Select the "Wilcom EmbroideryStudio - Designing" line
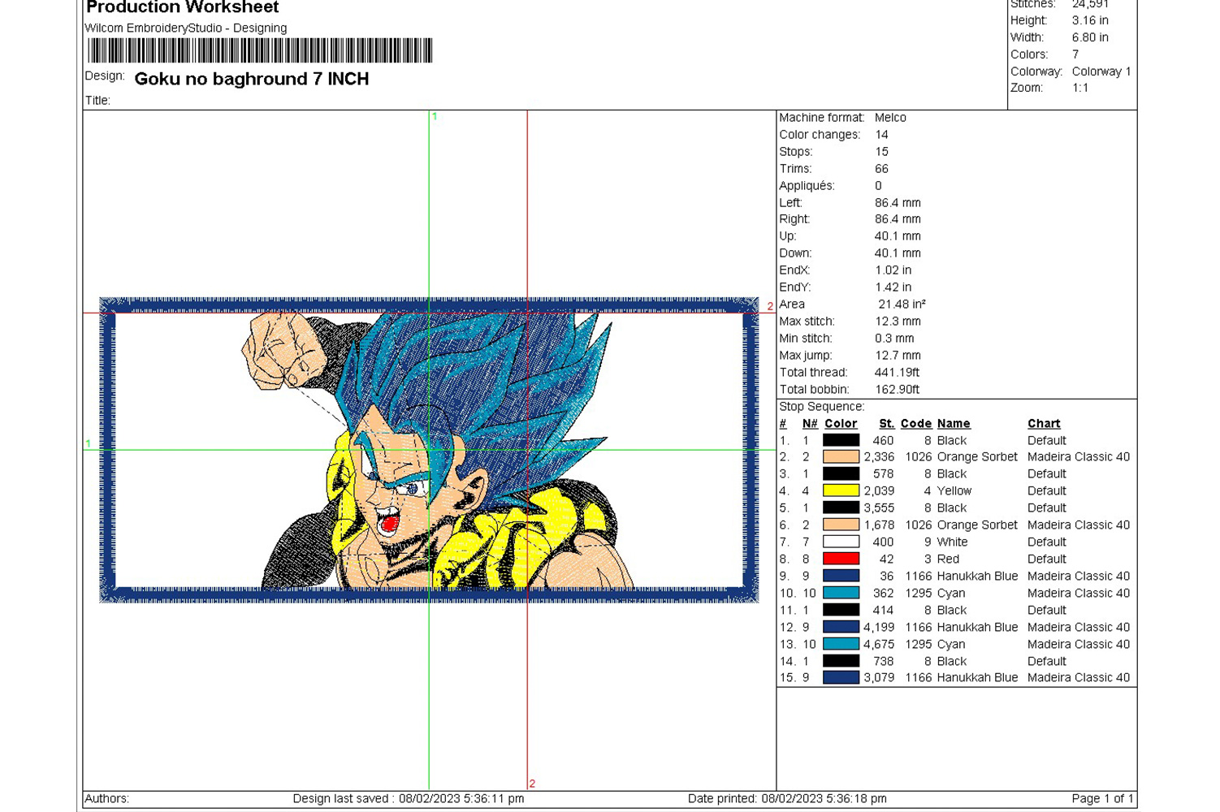 (x=186, y=28)
